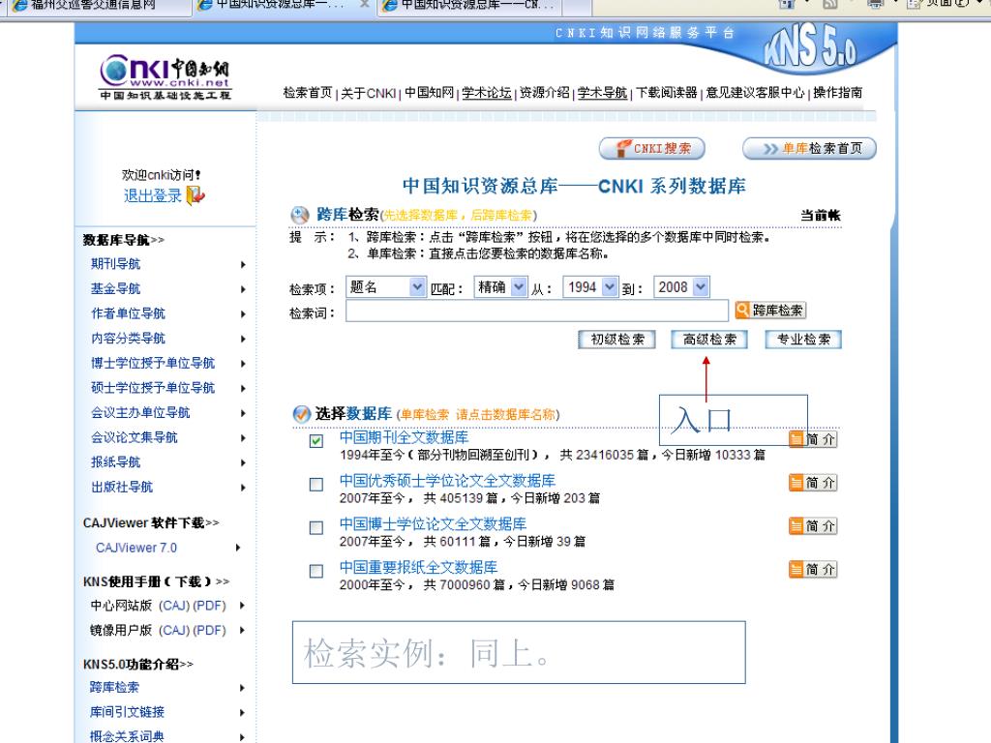This screenshot has height=743, width=991.
Task: Open 跨库检索 sidebar feature link
Action: point(114,688)
